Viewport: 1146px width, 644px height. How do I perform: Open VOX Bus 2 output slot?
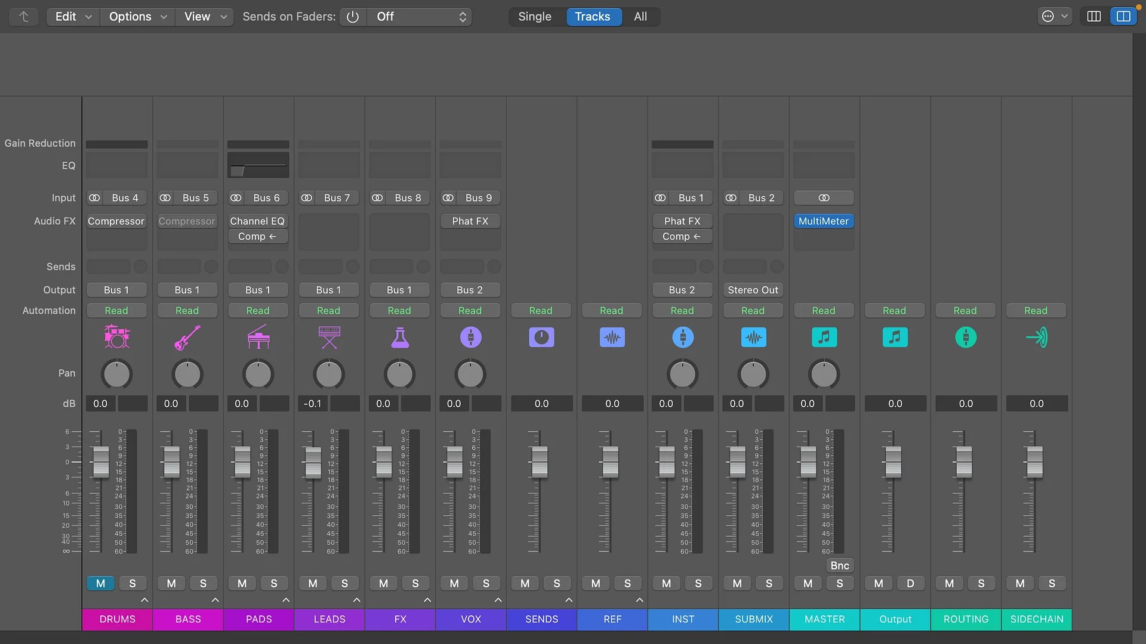coord(470,290)
